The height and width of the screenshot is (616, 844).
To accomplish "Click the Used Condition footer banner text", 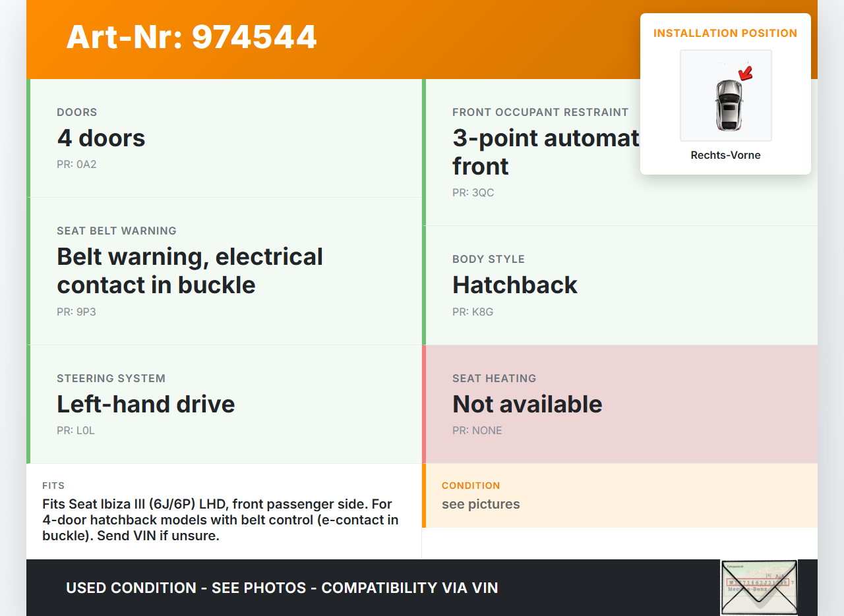I will coord(282,588).
